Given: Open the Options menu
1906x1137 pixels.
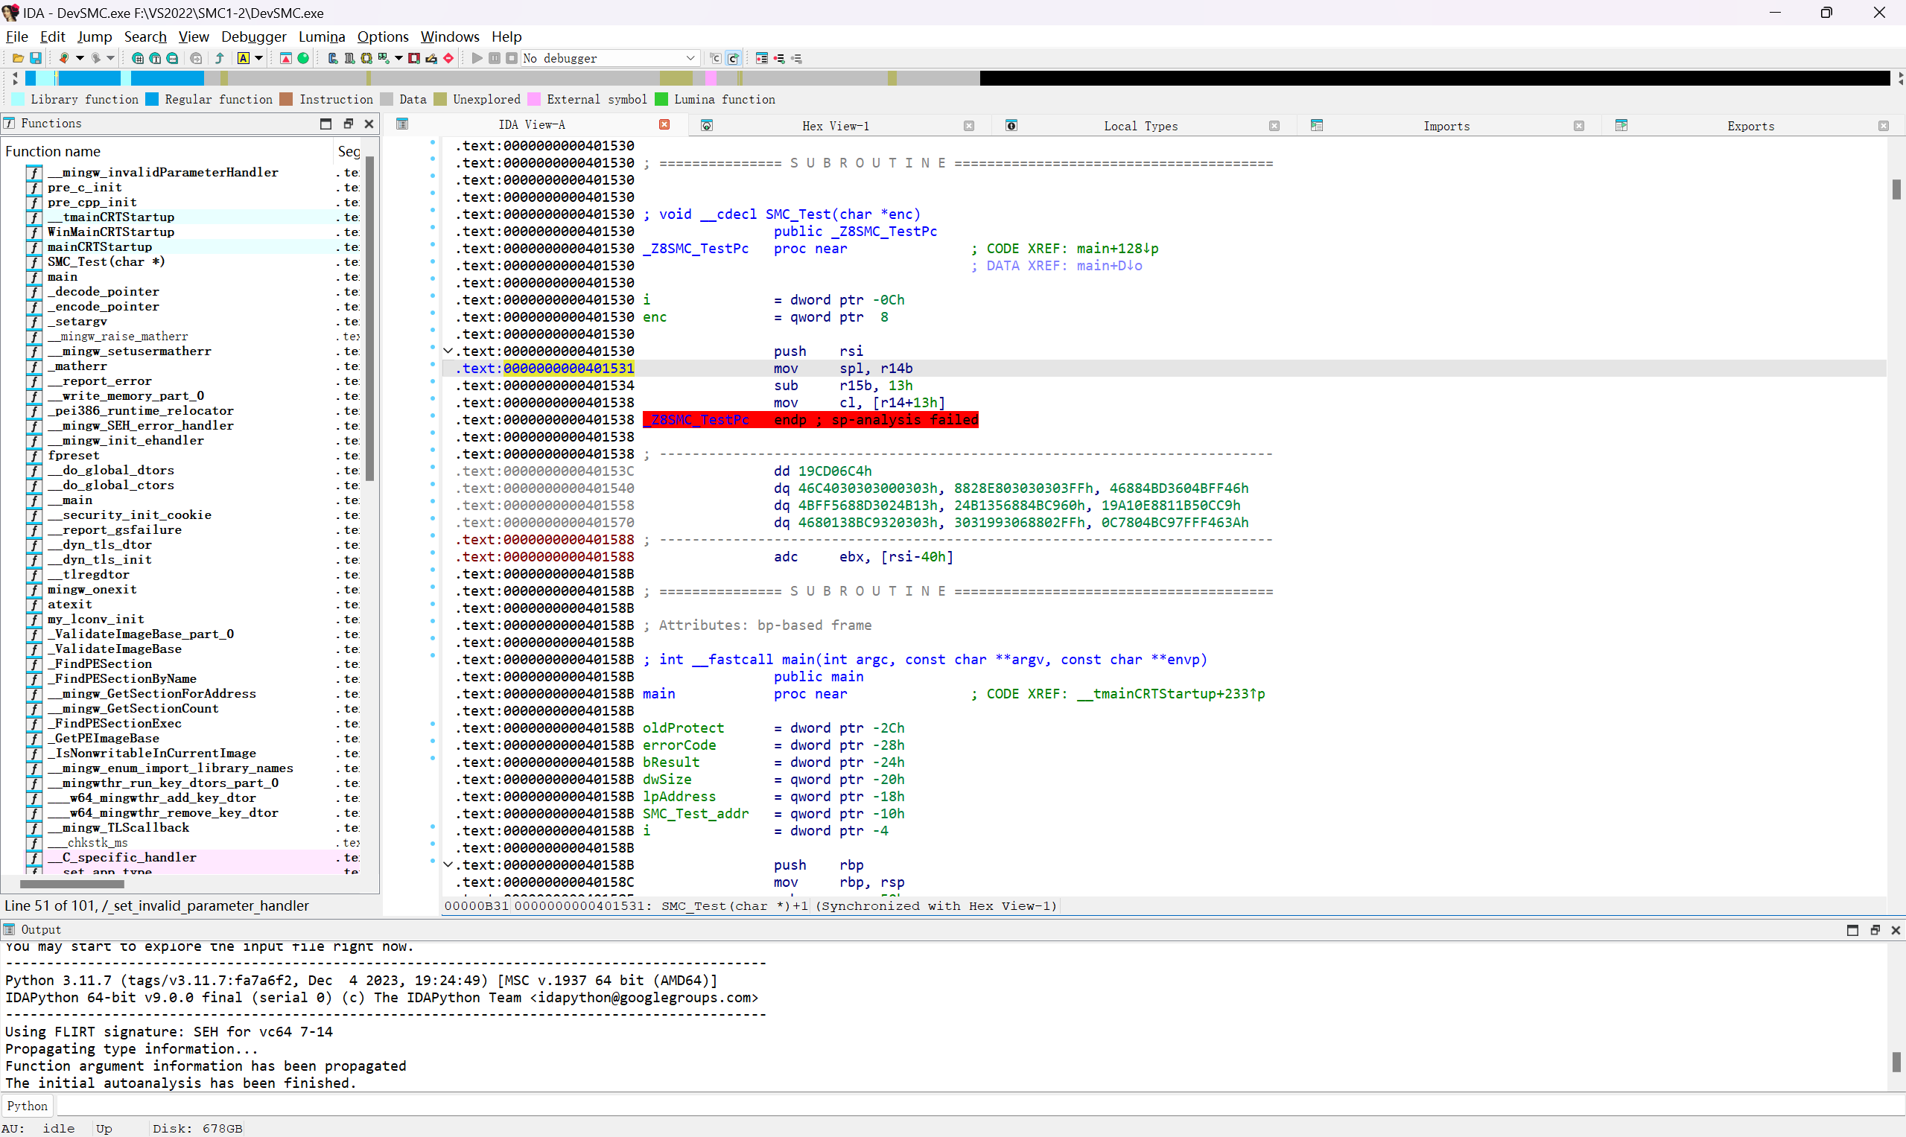Looking at the screenshot, I should [x=383, y=36].
